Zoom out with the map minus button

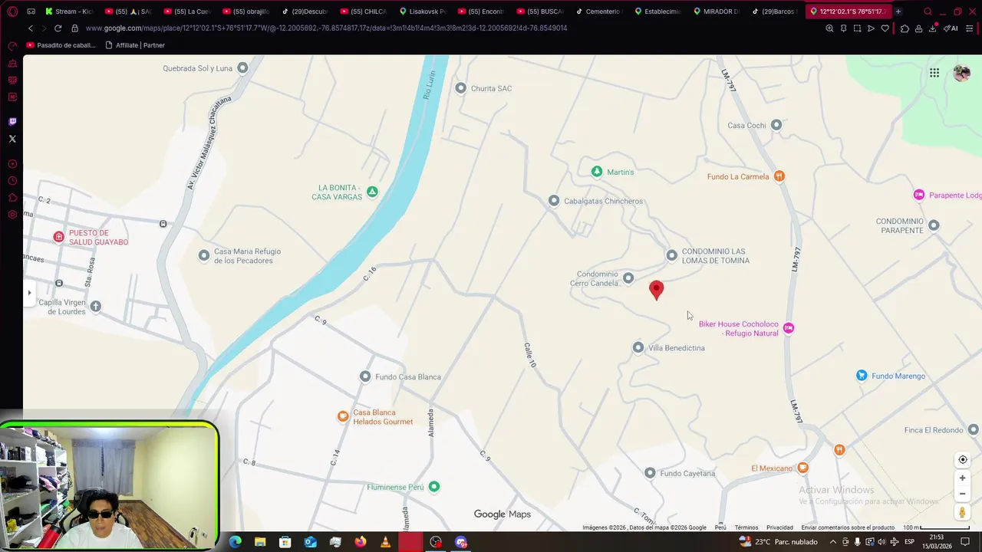pos(962,494)
